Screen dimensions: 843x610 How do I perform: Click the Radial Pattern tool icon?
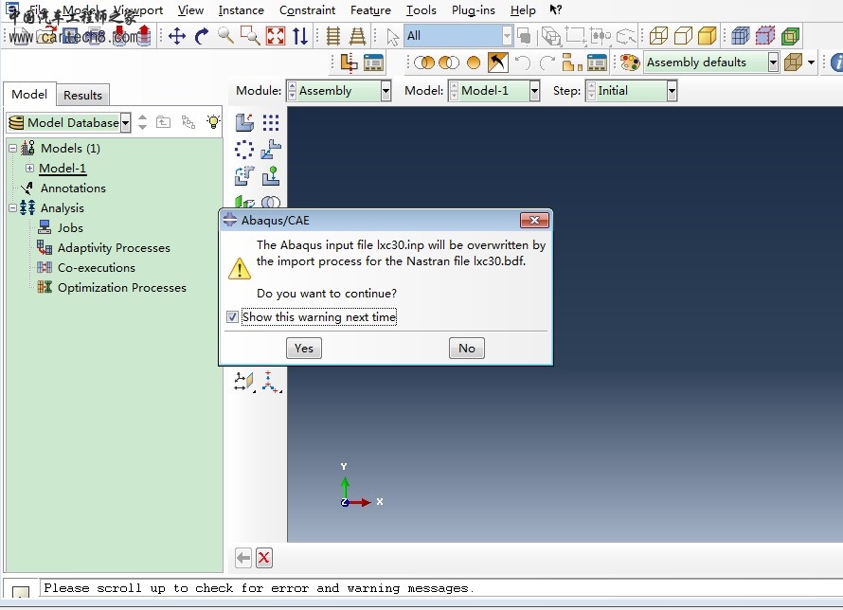(x=244, y=150)
